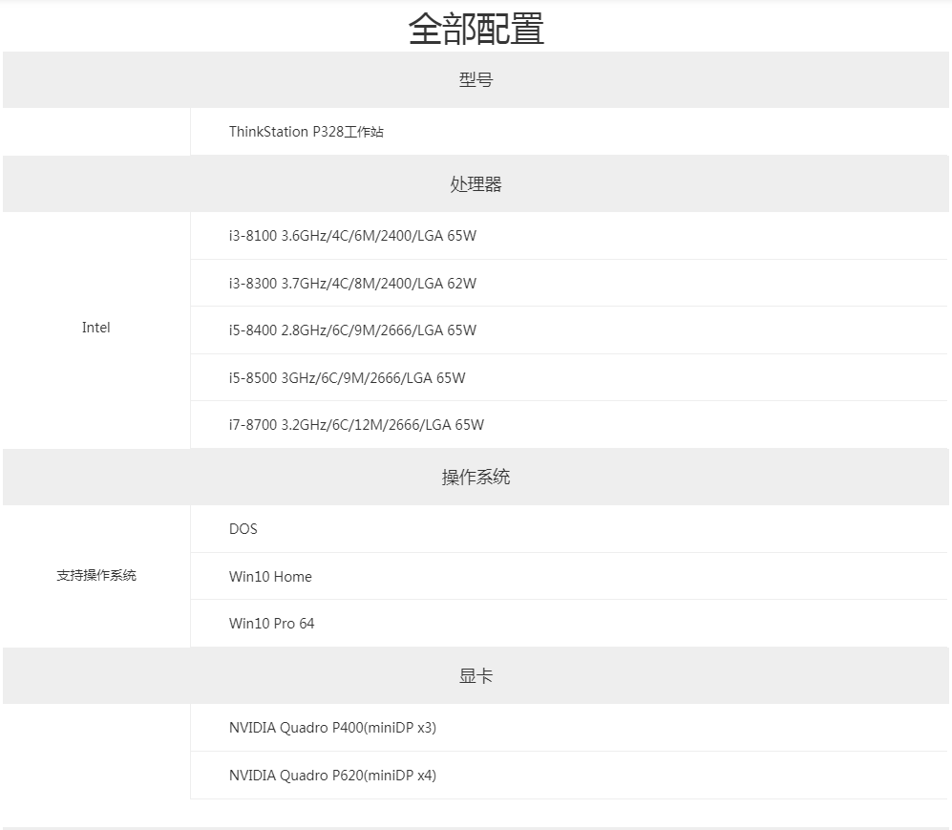Select the i5-8400 2.8GHz processor row

point(569,330)
